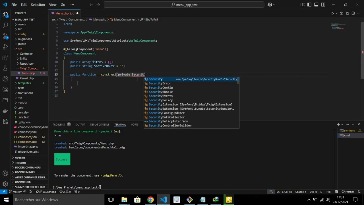Open the file timeline history icon
Image resolution: width=364 pixels, height=205 pixels.
click(x=342, y=13)
